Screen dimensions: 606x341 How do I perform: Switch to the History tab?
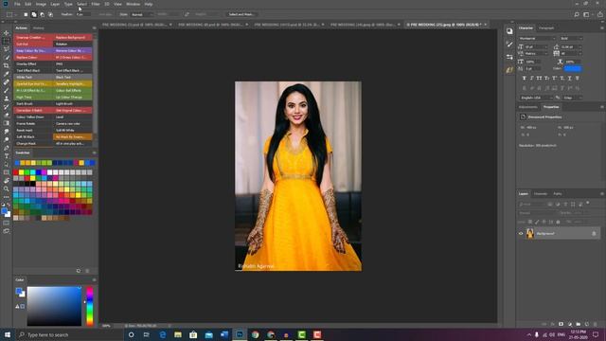tap(38, 28)
